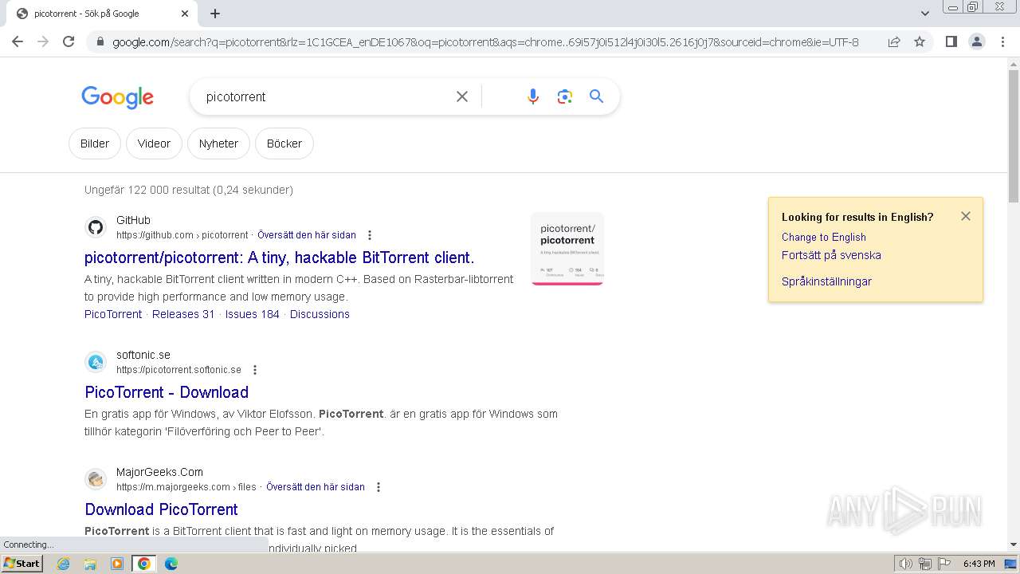This screenshot has height=574, width=1020.
Task: Open more options for the GitHub result
Action: click(x=369, y=235)
